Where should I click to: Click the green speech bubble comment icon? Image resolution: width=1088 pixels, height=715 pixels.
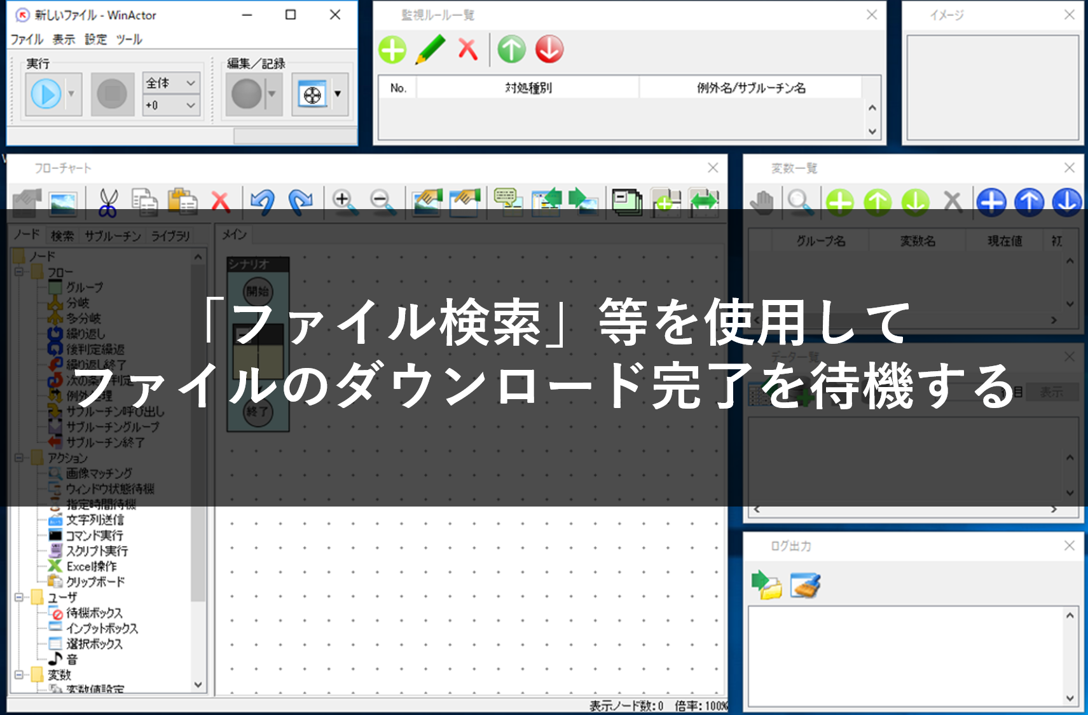tap(507, 201)
